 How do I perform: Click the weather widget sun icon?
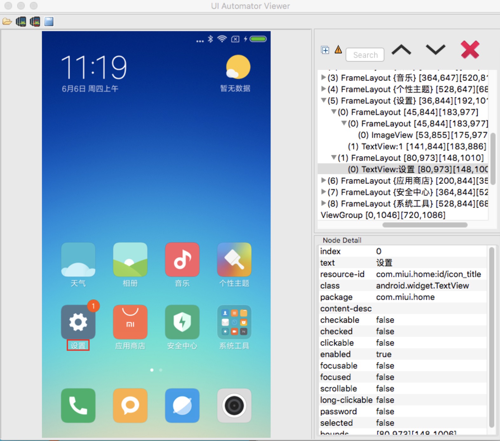(238, 67)
